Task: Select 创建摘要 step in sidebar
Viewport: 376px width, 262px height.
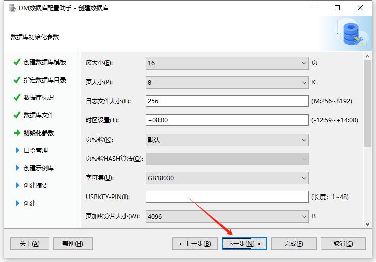Action: (x=35, y=186)
